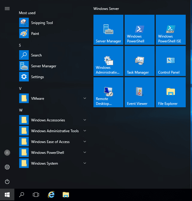Toggle the hamburger menu at the top left
The height and width of the screenshot is (201, 192).
tap(7, 8)
